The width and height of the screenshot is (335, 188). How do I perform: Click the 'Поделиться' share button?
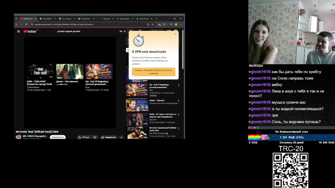[x=108, y=137]
